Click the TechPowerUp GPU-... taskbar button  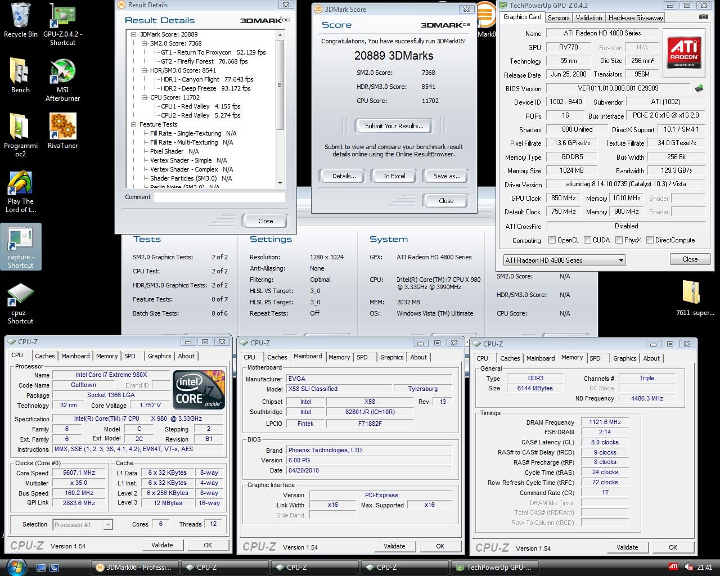(x=496, y=568)
